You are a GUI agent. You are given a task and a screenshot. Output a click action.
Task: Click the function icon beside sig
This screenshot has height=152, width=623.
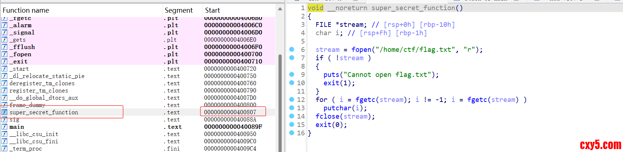[4, 120]
